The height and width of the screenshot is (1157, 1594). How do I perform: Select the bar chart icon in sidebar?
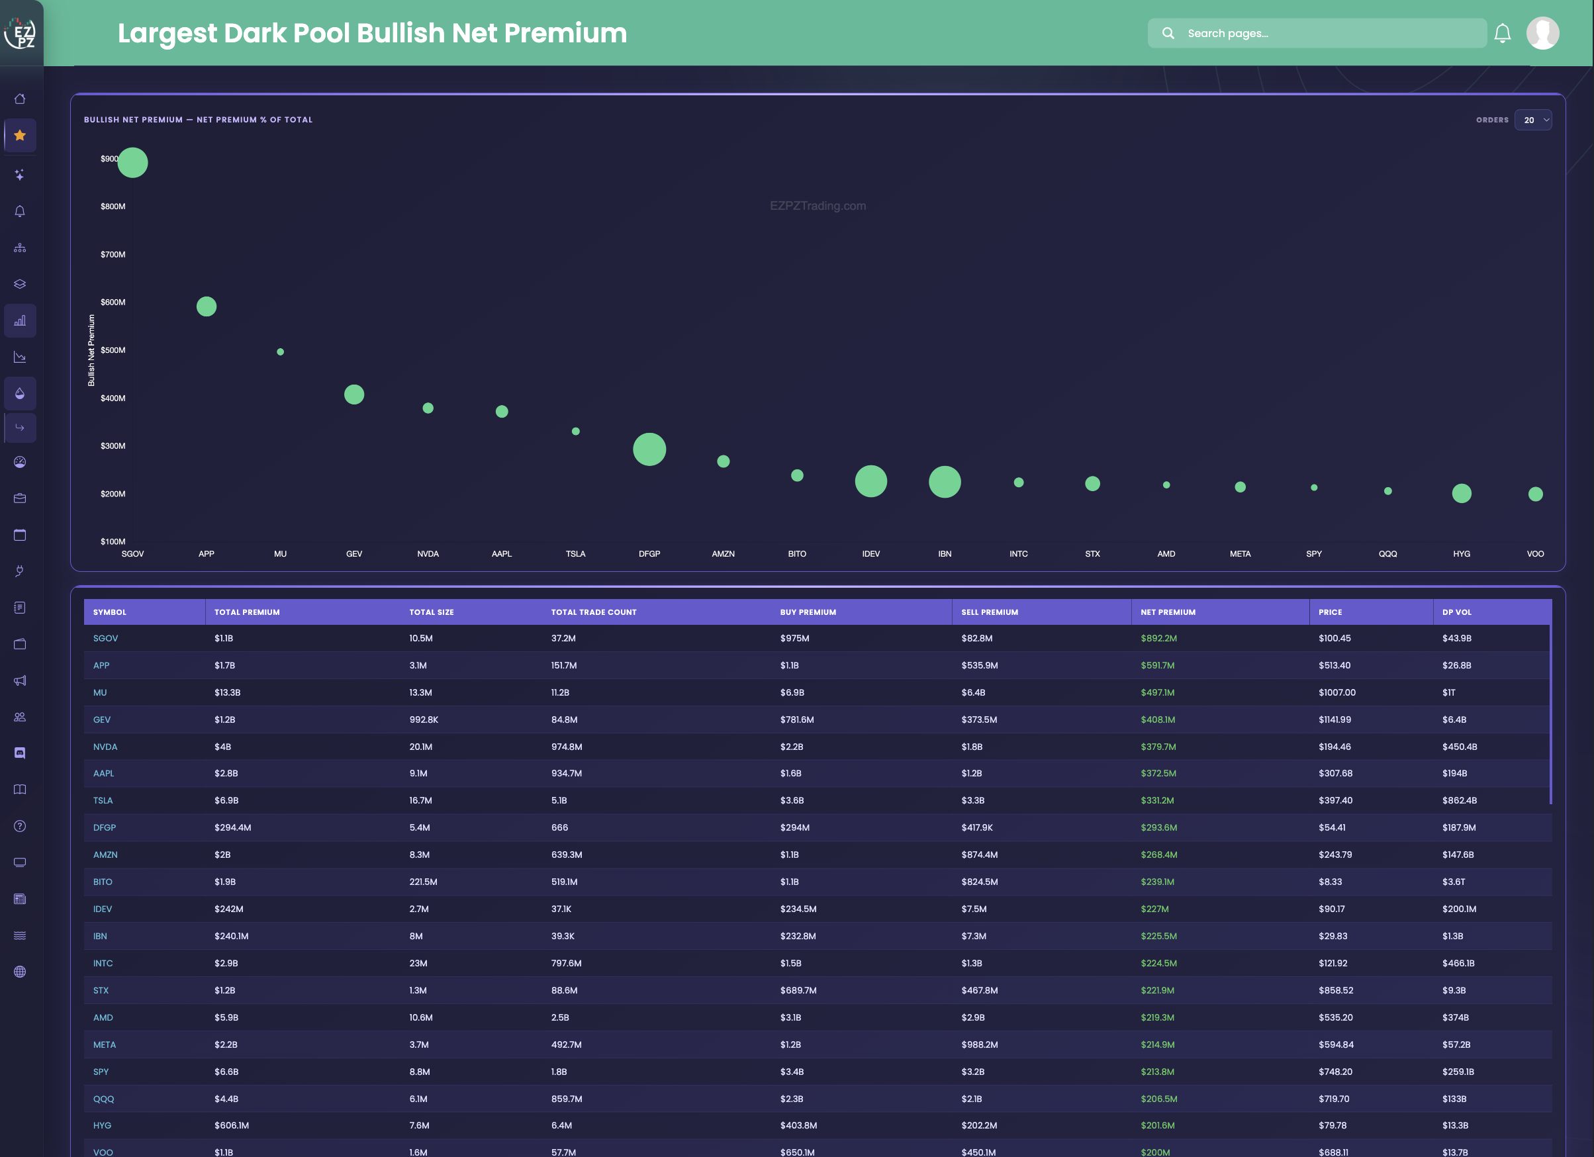click(x=20, y=320)
